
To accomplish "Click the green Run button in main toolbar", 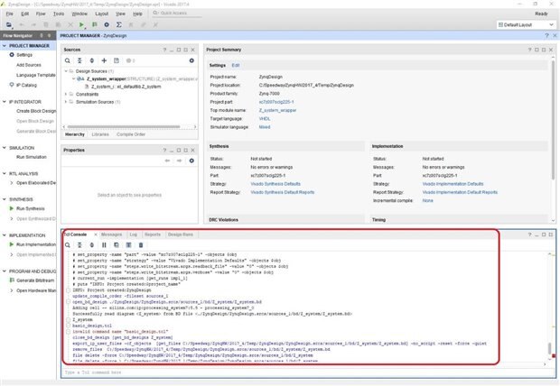I will coord(81,24).
